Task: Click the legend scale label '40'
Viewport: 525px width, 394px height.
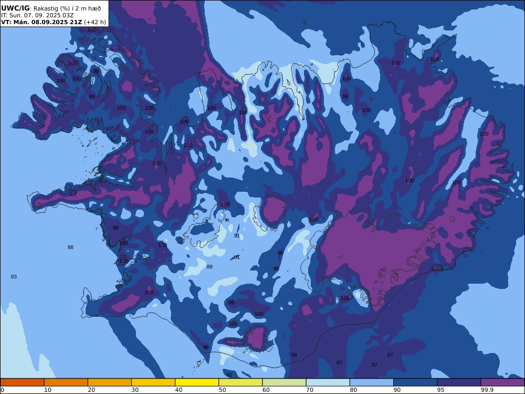Action: point(179,390)
